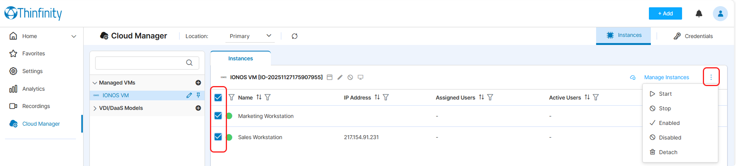Filter the IP Address column
Viewport: 736px width, 166px height.
386,98
